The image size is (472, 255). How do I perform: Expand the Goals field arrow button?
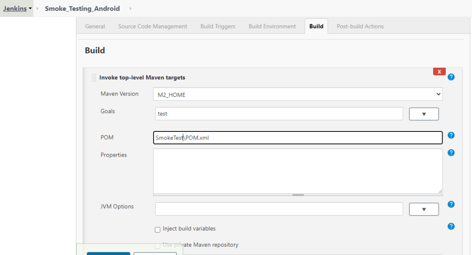tap(424, 114)
